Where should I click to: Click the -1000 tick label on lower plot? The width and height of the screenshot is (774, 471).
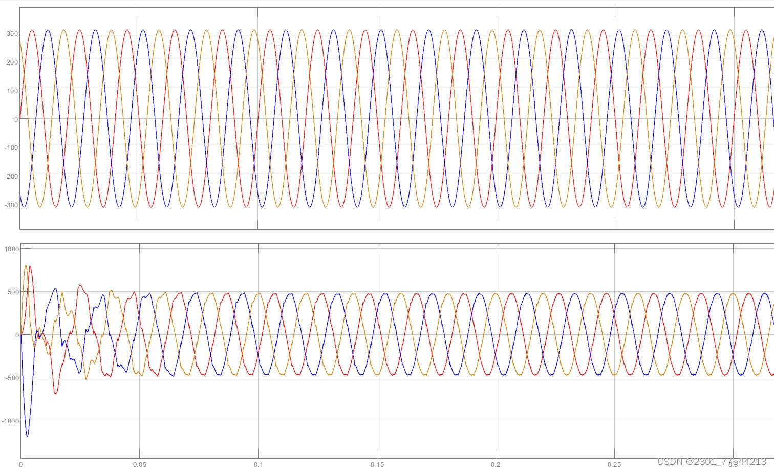(10, 421)
